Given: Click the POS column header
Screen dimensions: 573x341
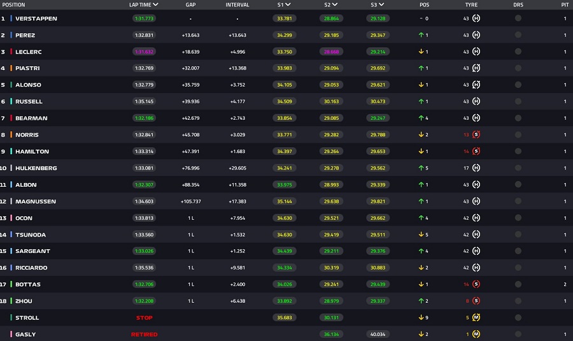Looking at the screenshot, I should click(424, 4).
